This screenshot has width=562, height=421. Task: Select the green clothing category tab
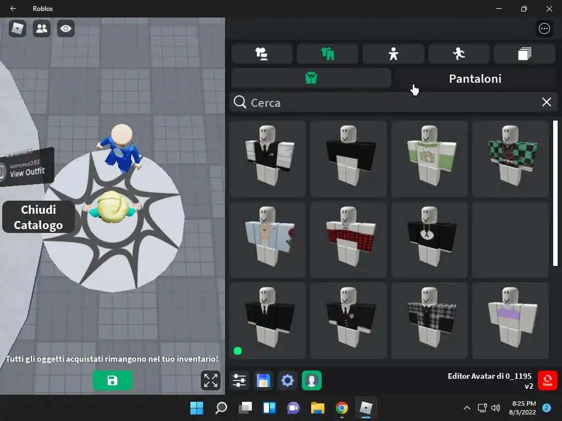click(328, 54)
